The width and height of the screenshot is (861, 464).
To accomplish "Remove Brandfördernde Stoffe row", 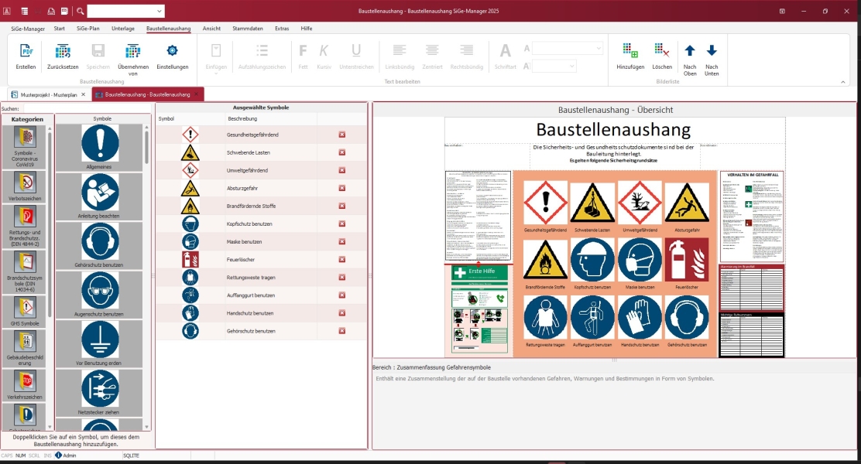I will 342,206.
